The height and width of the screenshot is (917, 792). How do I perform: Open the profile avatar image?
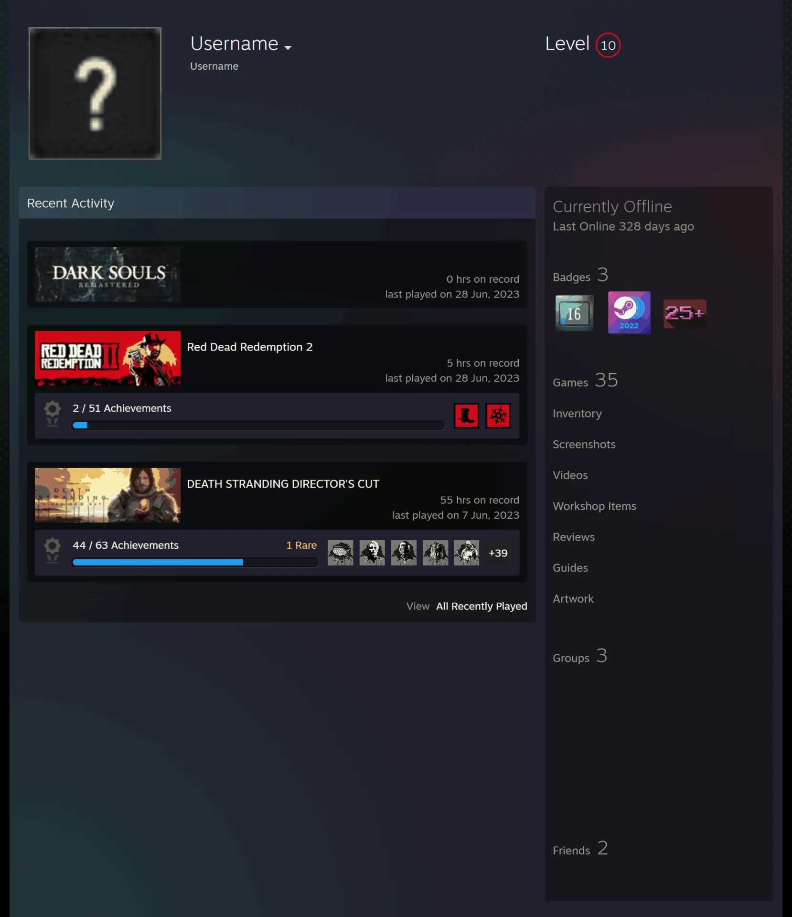95,93
